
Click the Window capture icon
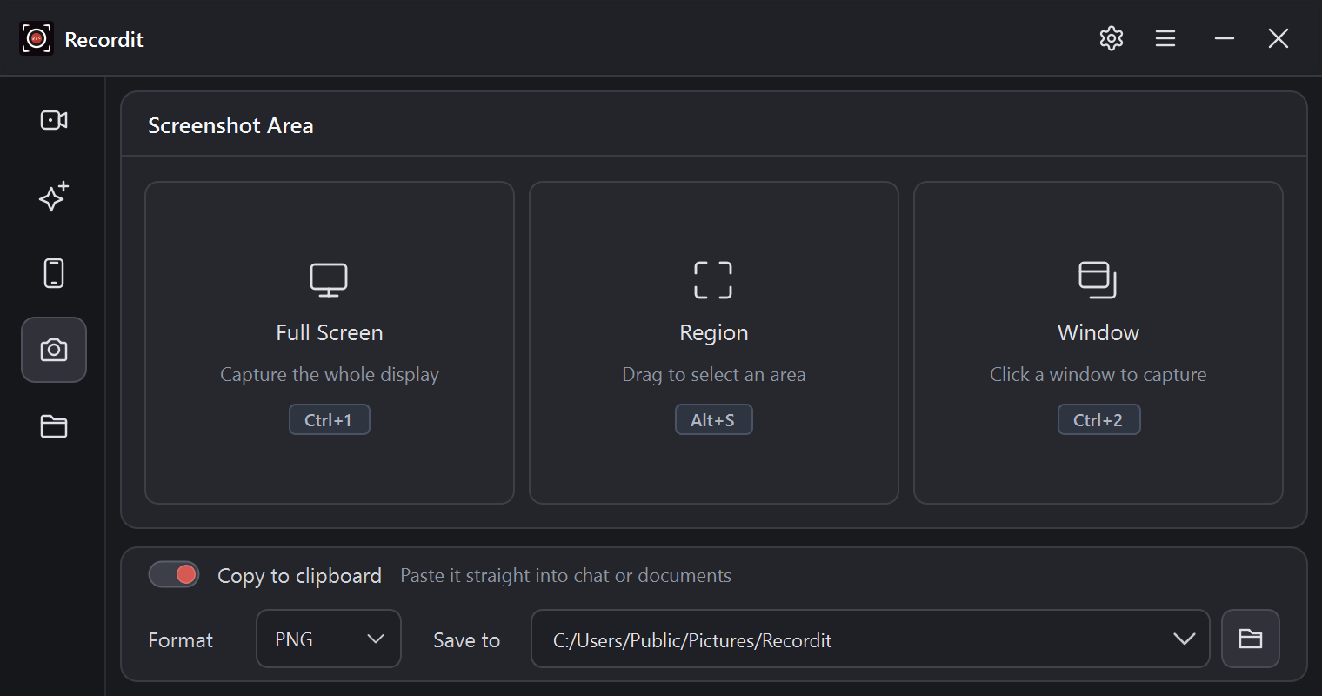pyautogui.click(x=1098, y=279)
